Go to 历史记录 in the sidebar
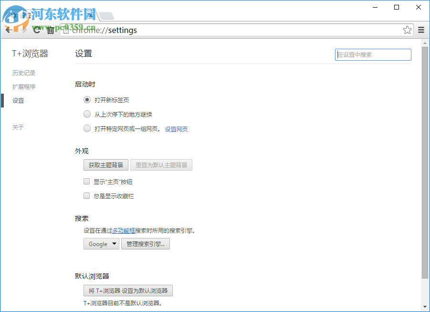Viewport: 430px width, 312px height. [24, 73]
